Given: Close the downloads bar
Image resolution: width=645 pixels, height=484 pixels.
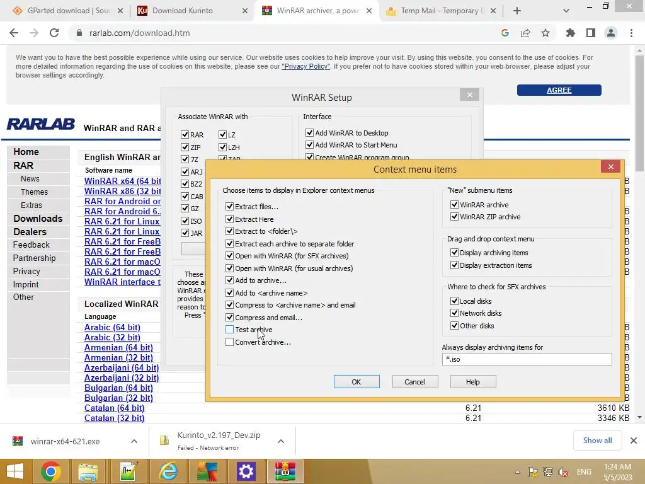Looking at the screenshot, I should point(634,441).
